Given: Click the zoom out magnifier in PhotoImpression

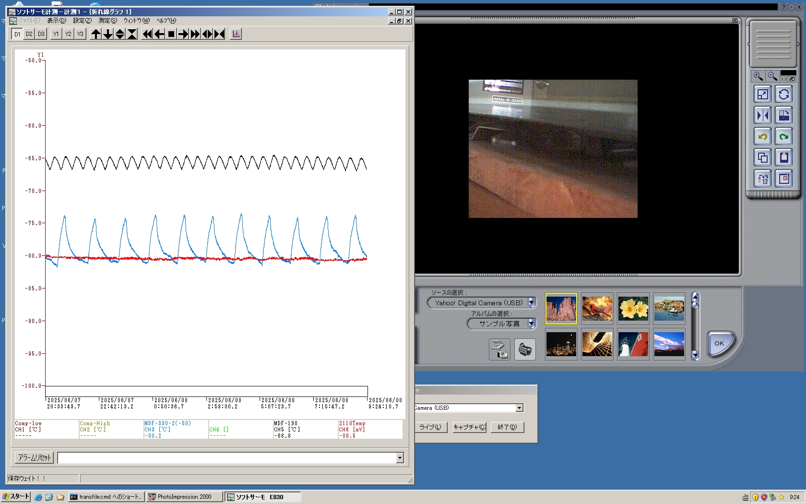Looking at the screenshot, I should tap(772, 76).
